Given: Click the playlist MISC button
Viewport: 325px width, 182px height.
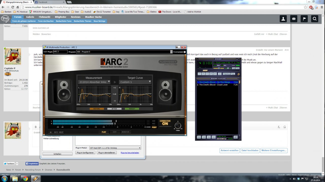Looking at the screenshot, I should tap(214, 137).
